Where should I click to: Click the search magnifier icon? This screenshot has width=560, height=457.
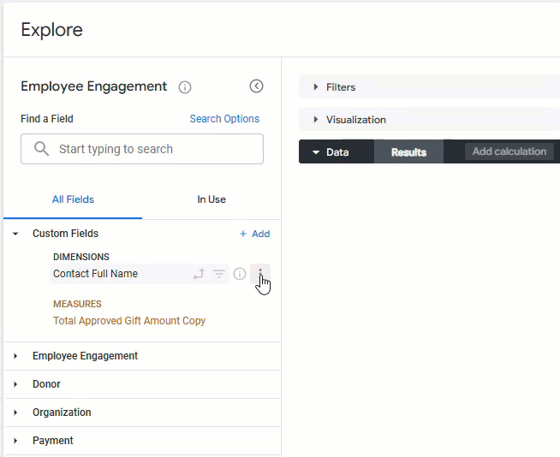point(41,149)
